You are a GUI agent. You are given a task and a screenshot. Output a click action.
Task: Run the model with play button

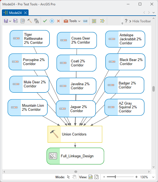52,21
